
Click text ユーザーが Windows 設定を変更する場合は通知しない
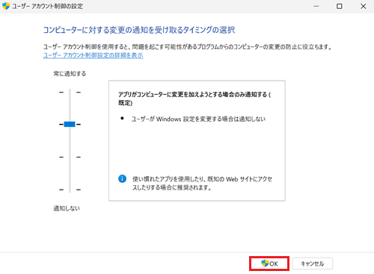(x=198, y=119)
